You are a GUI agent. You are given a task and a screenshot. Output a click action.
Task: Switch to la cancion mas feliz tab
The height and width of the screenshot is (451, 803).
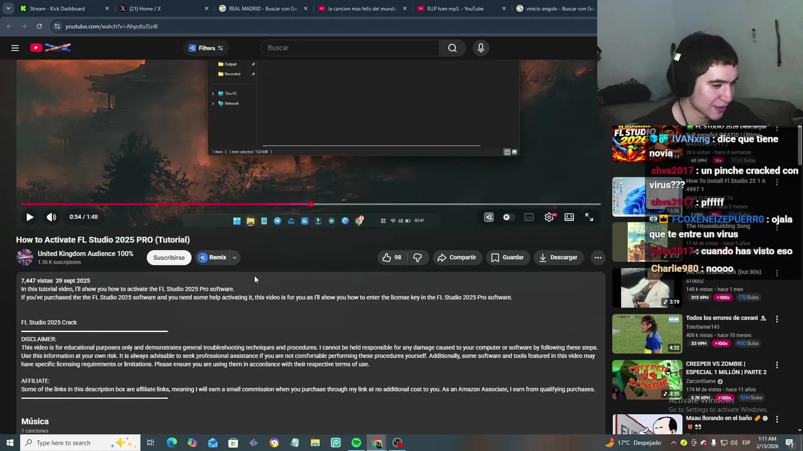(x=361, y=9)
